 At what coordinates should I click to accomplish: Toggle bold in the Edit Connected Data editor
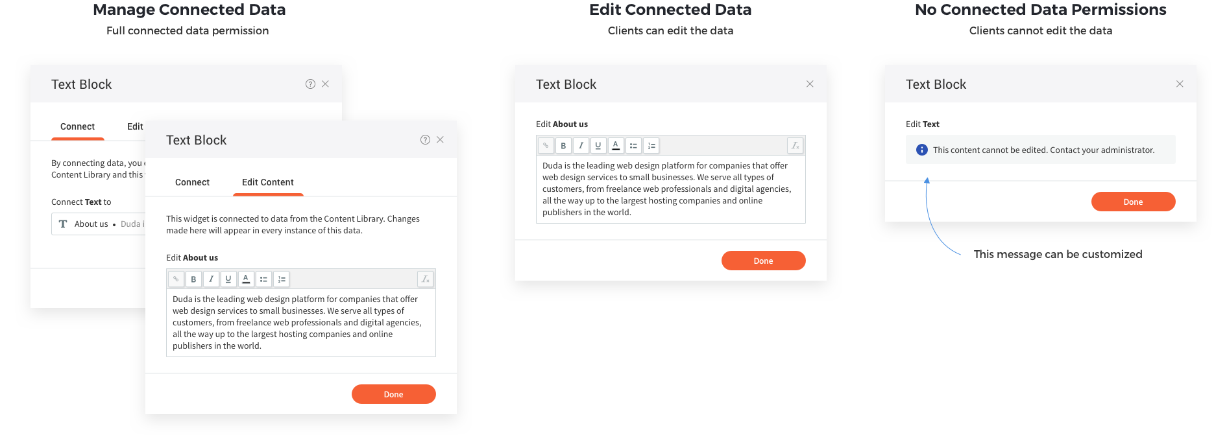click(x=563, y=146)
